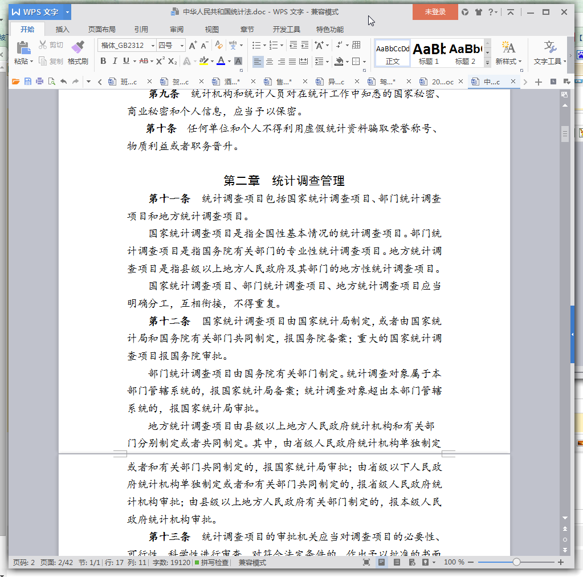
Task: Increase font size with A+ icon
Action: [193, 46]
